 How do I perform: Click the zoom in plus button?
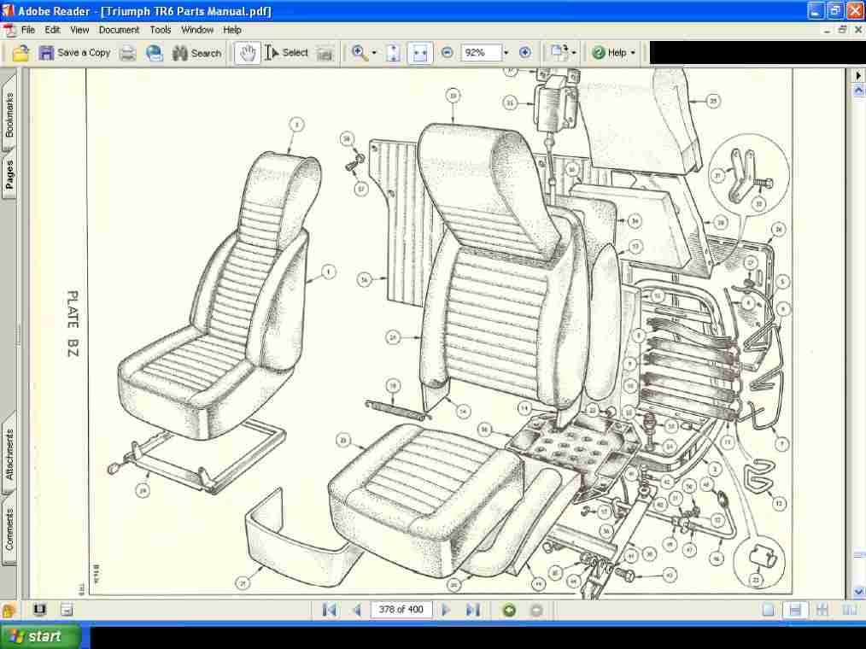[x=525, y=52]
